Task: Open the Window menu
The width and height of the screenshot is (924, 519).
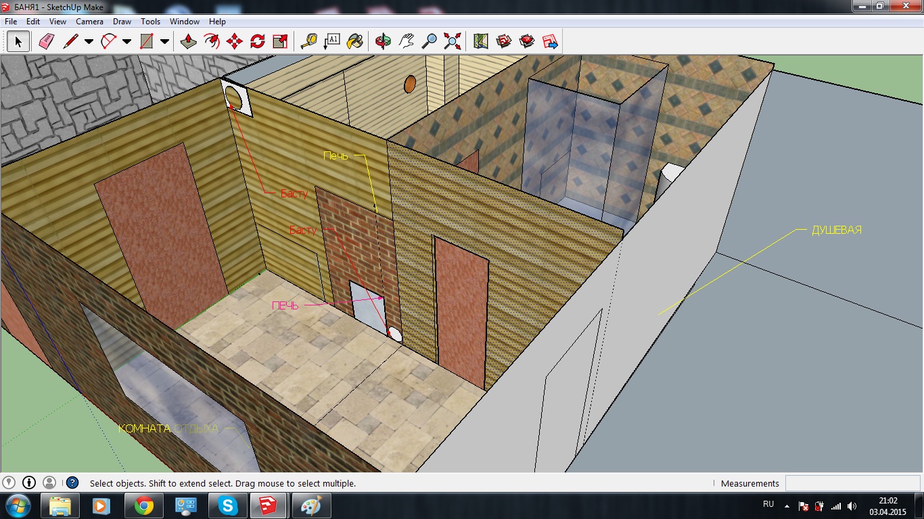Action: coord(185,22)
